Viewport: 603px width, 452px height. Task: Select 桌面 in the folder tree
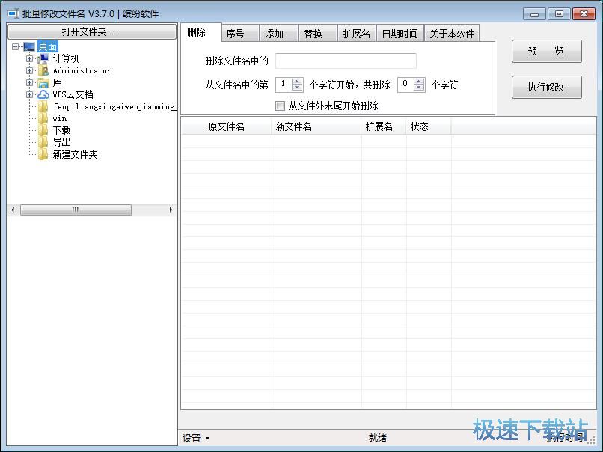(x=48, y=47)
